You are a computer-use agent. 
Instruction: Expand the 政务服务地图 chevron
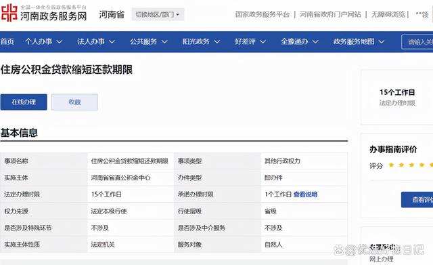coord(382,42)
